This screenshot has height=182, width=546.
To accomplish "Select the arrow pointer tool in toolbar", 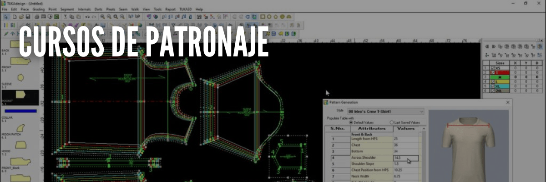I will pyautogui.click(x=6, y=17).
